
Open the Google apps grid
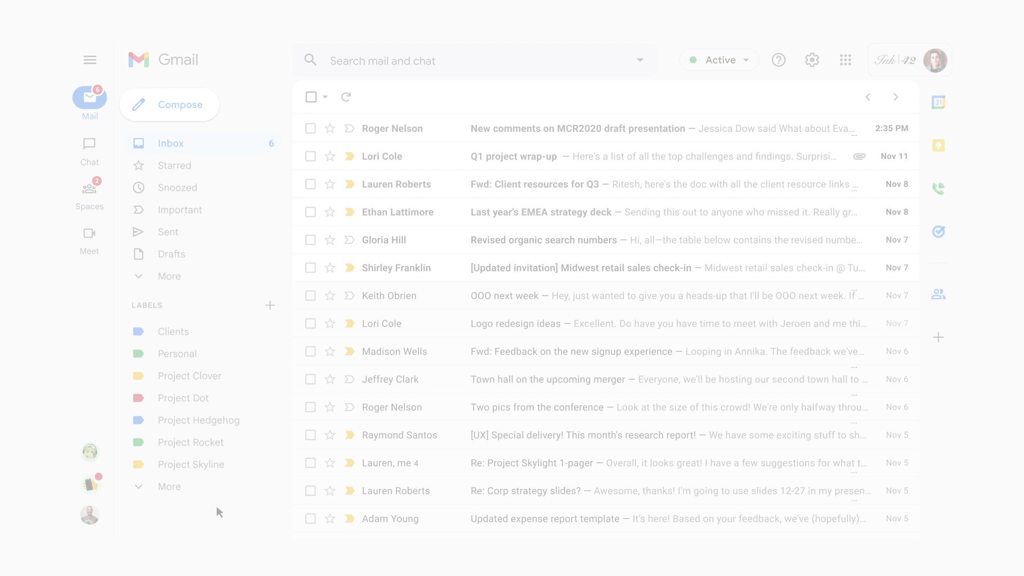coord(845,60)
